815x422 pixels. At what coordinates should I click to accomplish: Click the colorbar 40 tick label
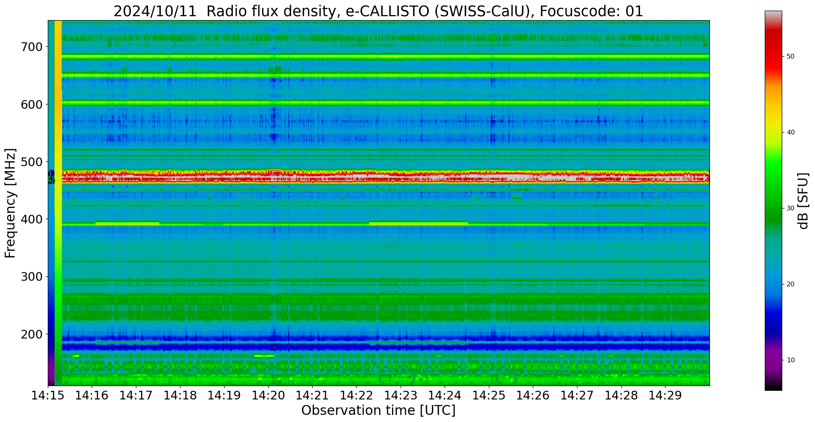click(790, 132)
